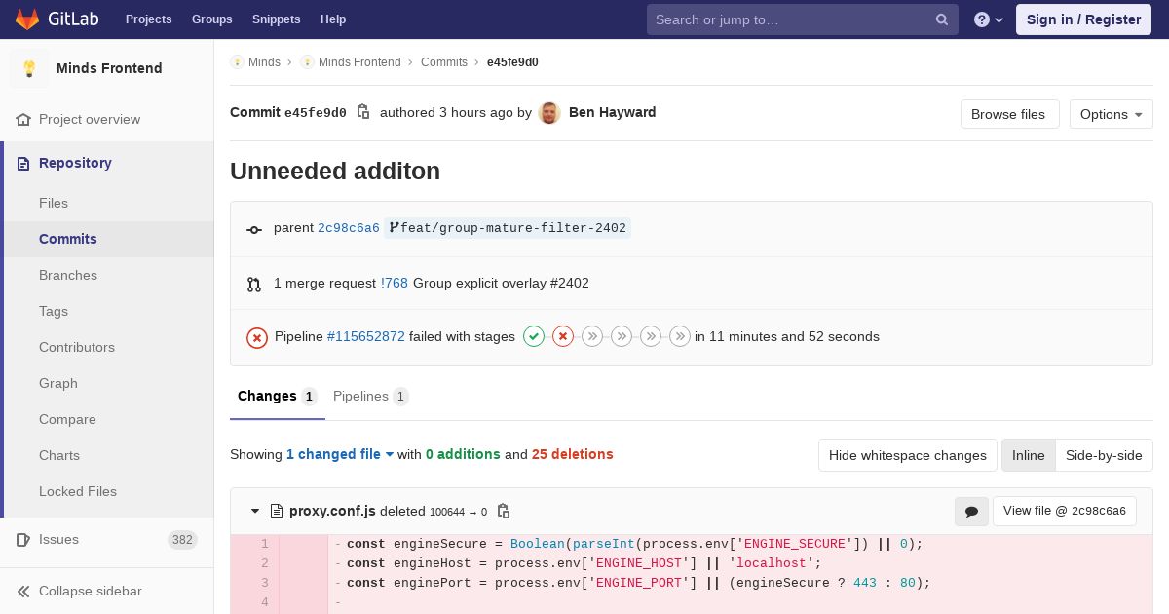Go to Snippets in top navigation
The image size is (1169, 614).
pos(276,19)
